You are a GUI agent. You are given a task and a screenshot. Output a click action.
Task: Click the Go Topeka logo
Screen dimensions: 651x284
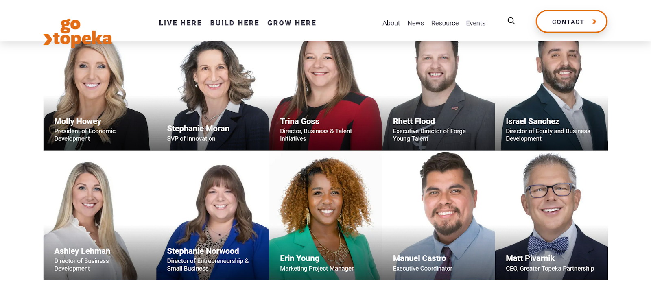pyautogui.click(x=78, y=33)
